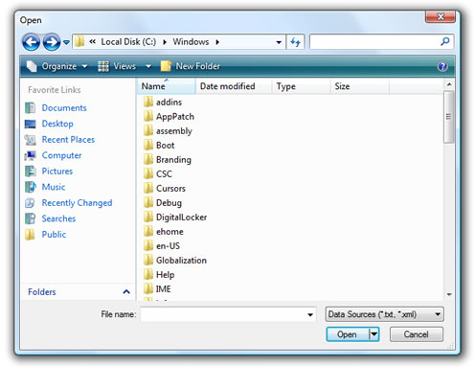Select the CSC folder icon
The image size is (475, 367).
pos(148,173)
